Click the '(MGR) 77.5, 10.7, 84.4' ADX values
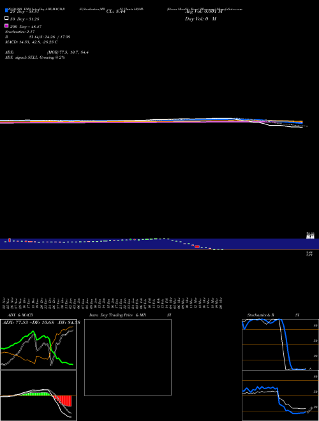The image size is (319, 421). click(68, 52)
